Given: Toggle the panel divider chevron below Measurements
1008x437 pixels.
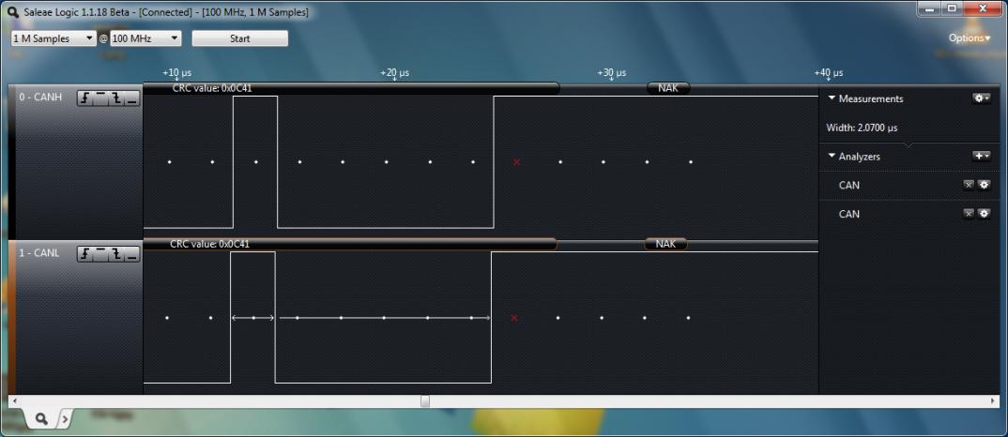Looking at the screenshot, I should [907, 144].
